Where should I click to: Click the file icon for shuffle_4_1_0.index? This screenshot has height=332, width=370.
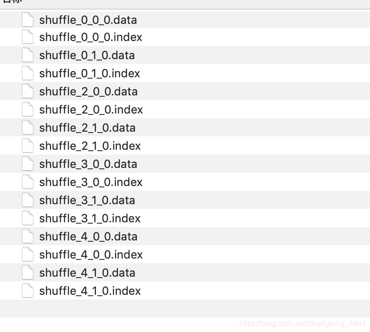click(28, 290)
